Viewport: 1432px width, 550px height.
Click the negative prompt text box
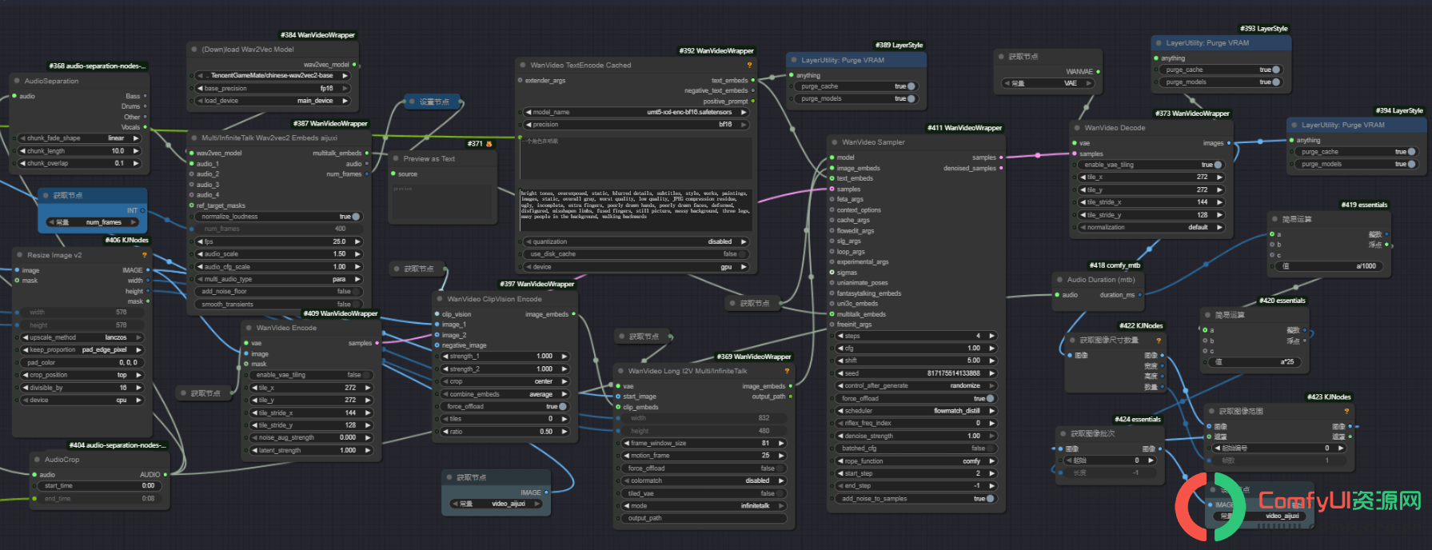pyautogui.click(x=636, y=209)
